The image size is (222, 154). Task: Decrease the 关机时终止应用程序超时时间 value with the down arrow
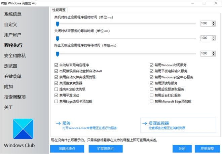pyautogui.click(x=214, y=25)
